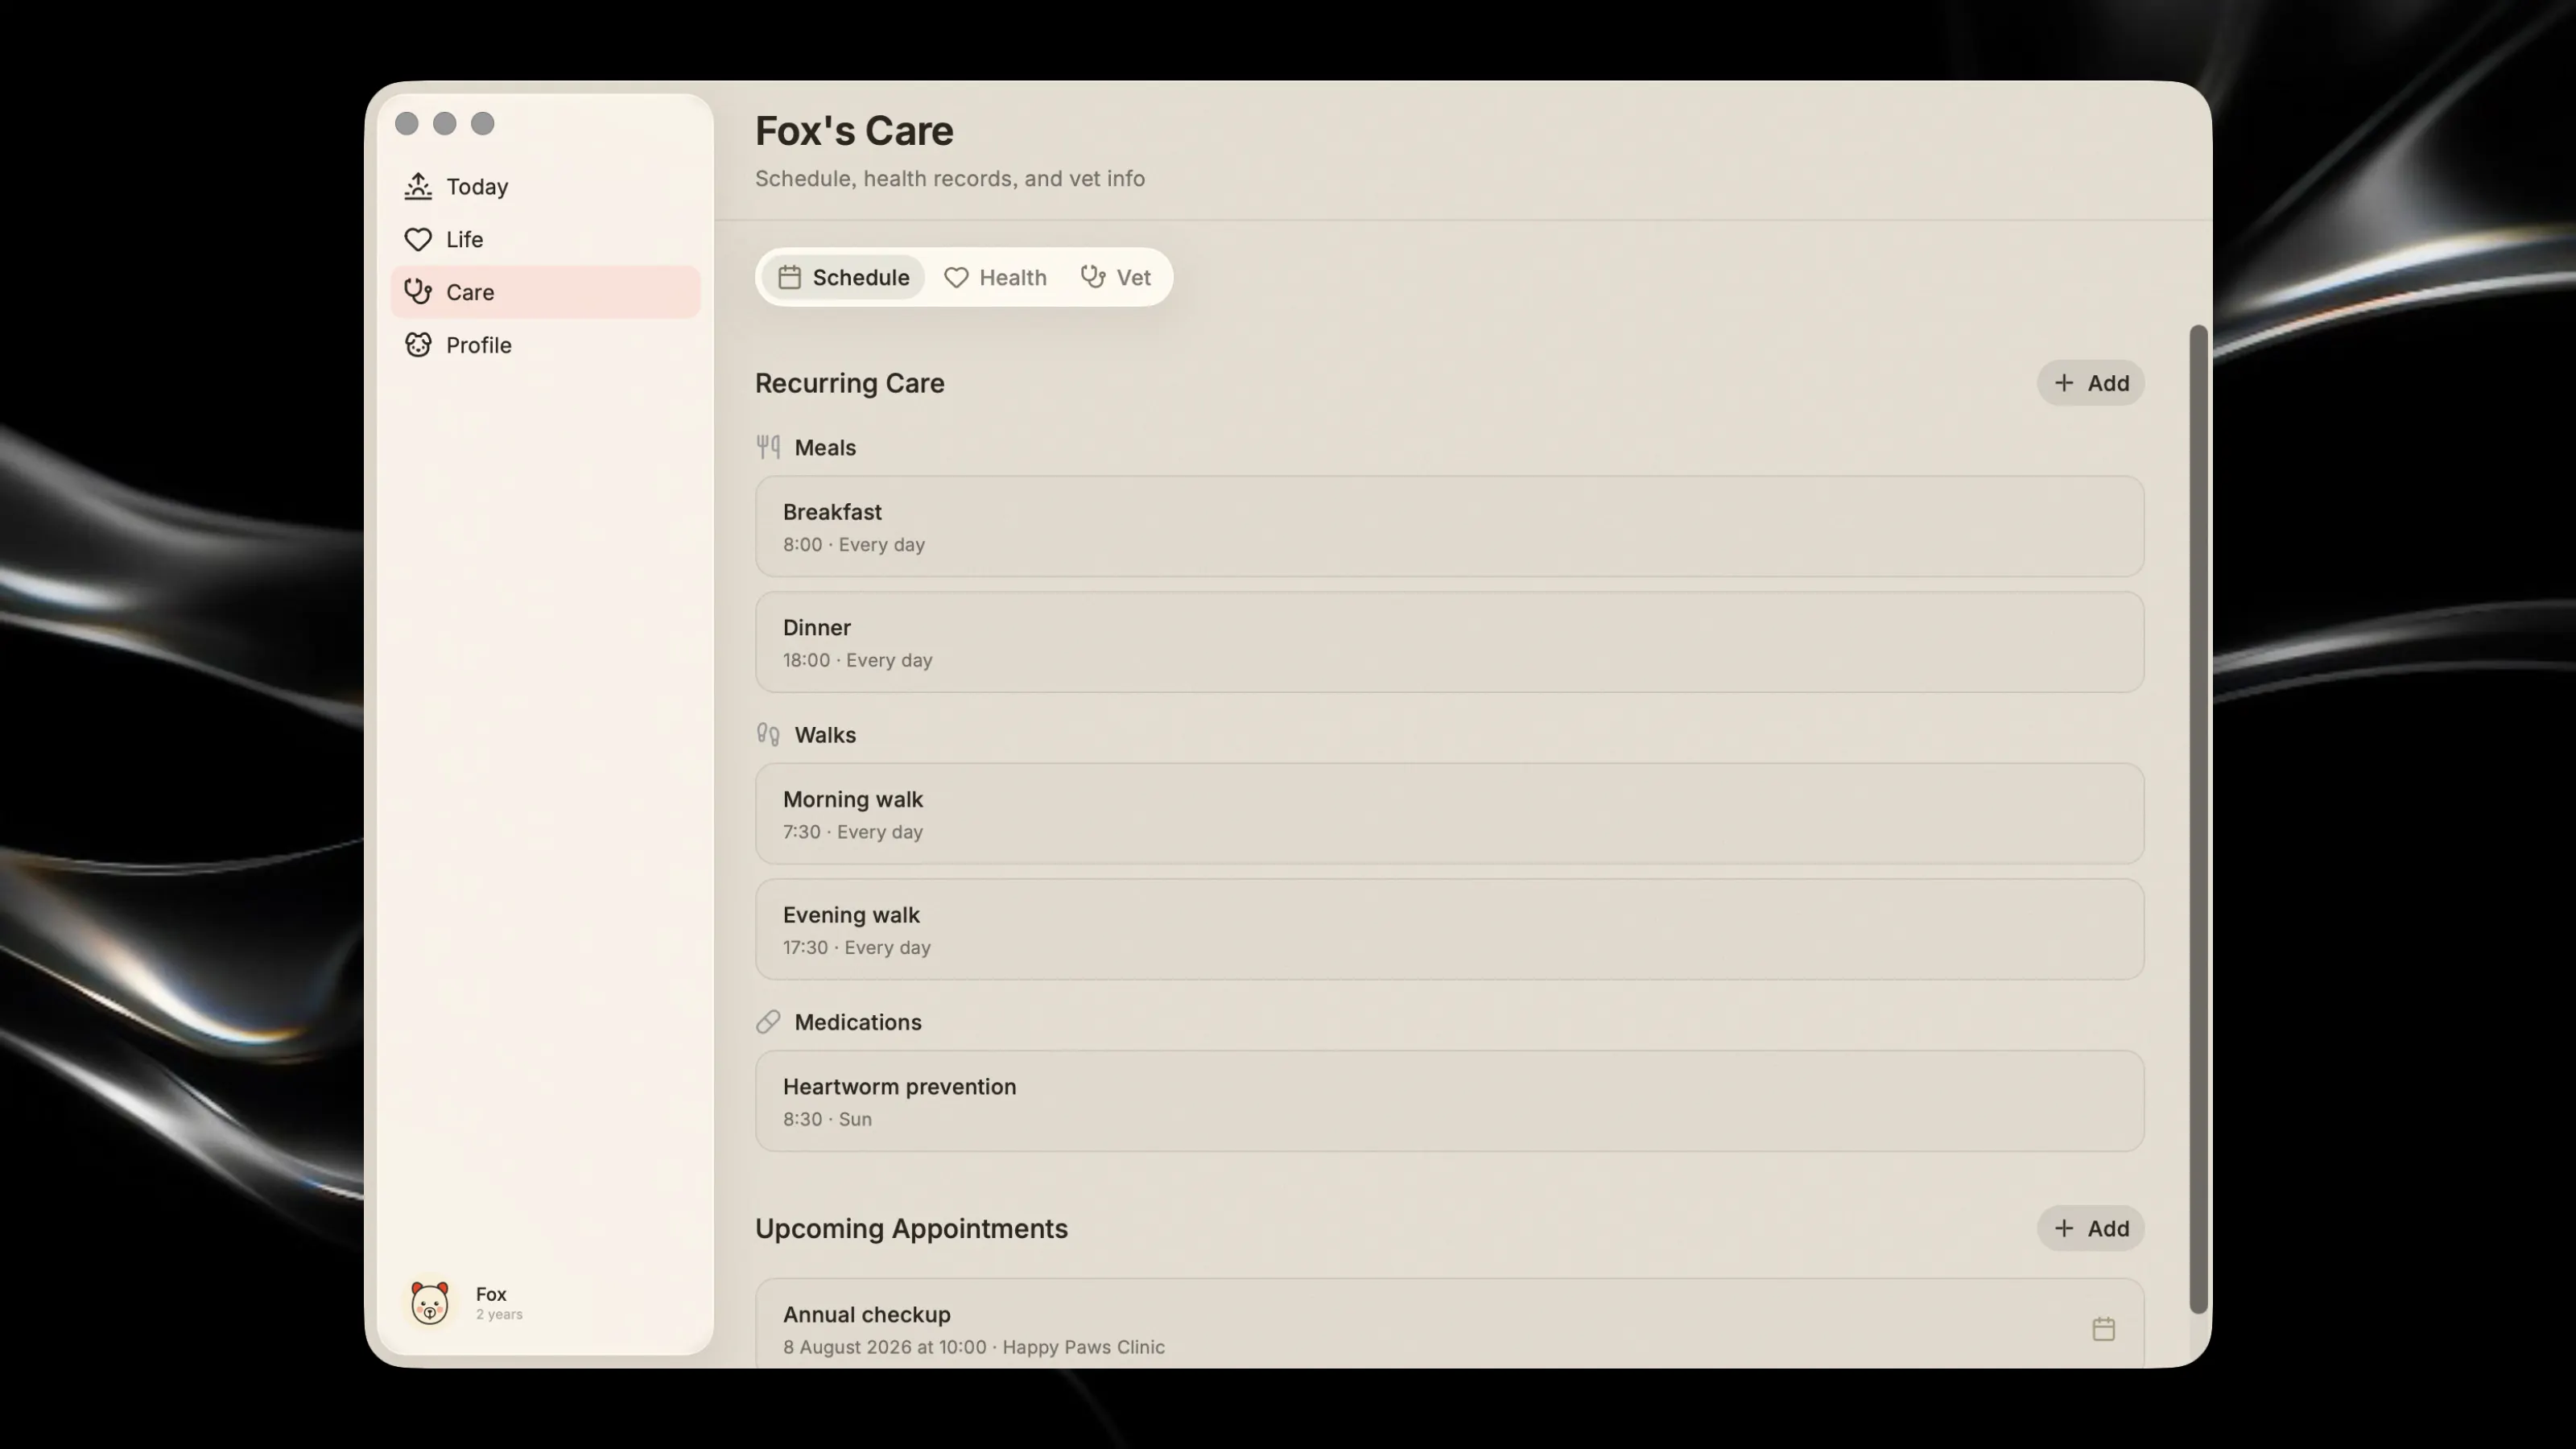
Task: Switch to the Health tab
Action: 995,277
